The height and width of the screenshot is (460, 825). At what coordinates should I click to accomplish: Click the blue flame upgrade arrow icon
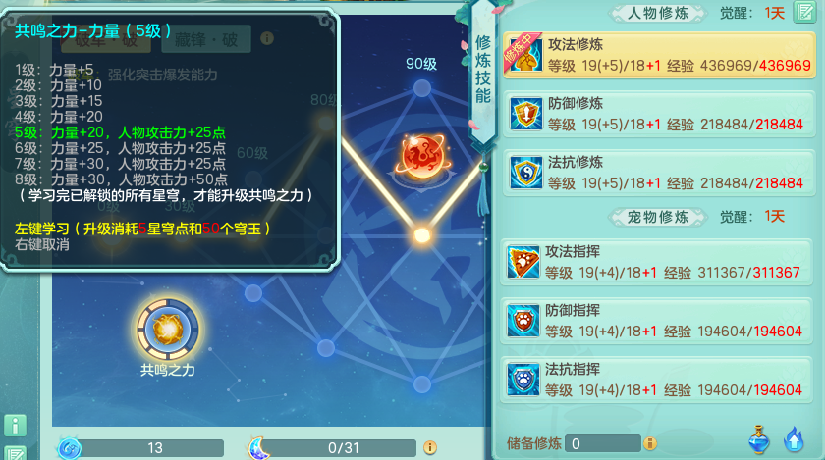tap(794, 439)
